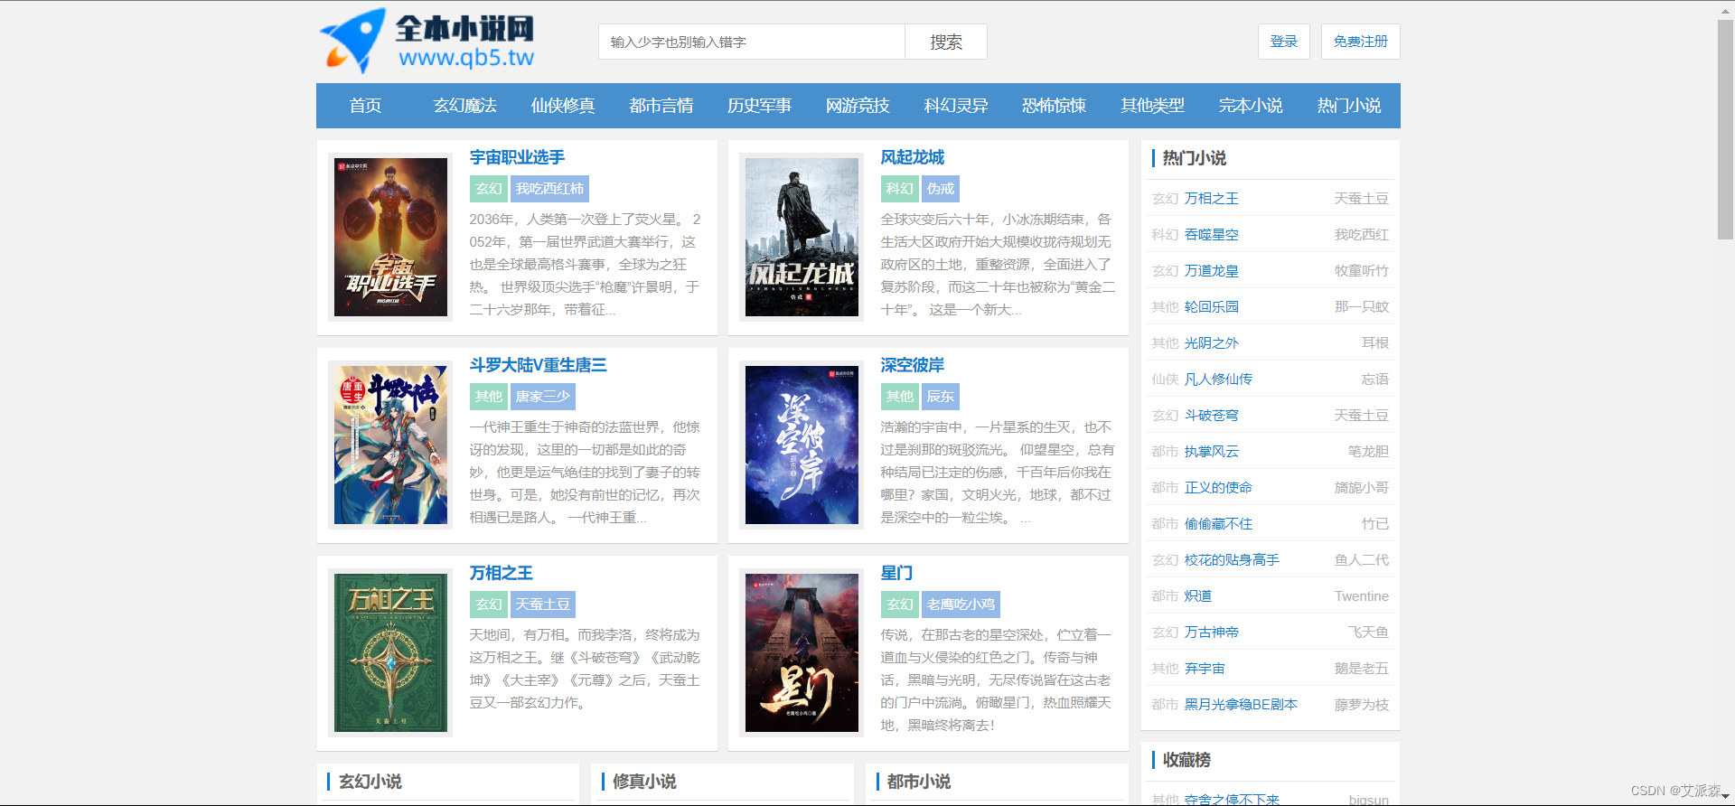Click the 我吃西红柿 author tag
Image resolution: width=1735 pixels, height=806 pixels.
click(549, 189)
